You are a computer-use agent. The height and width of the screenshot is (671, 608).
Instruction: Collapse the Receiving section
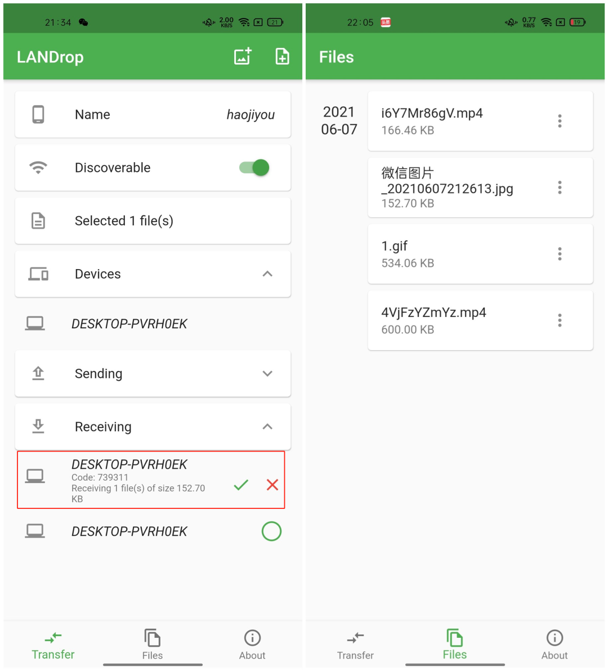tap(267, 427)
